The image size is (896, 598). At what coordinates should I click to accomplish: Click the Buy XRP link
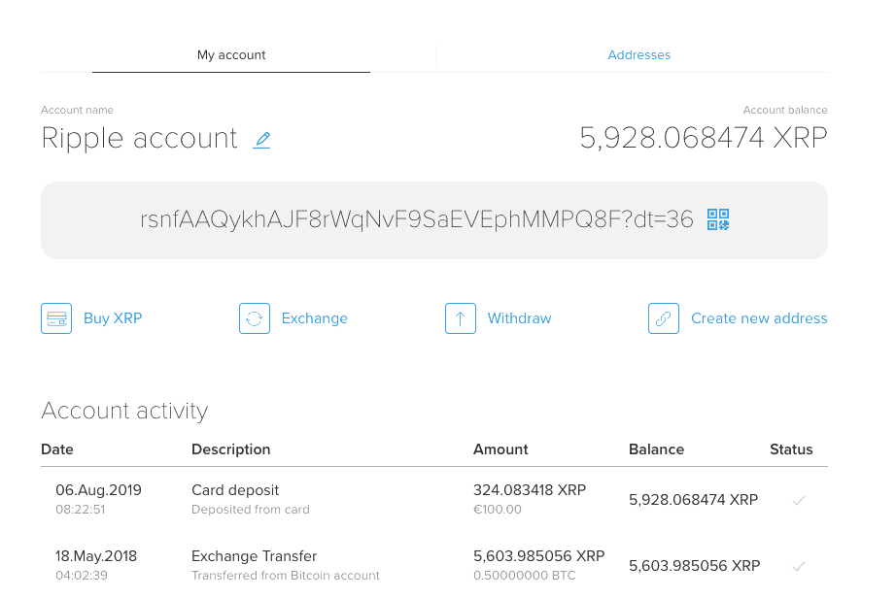113,318
